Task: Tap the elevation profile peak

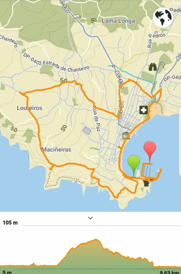Action: 96,239
